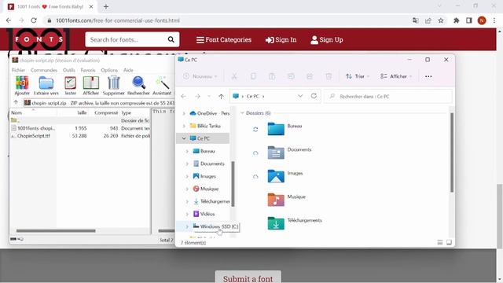Open the Explorer more options ellipsis
The width and height of the screenshot is (503, 283).
click(428, 76)
